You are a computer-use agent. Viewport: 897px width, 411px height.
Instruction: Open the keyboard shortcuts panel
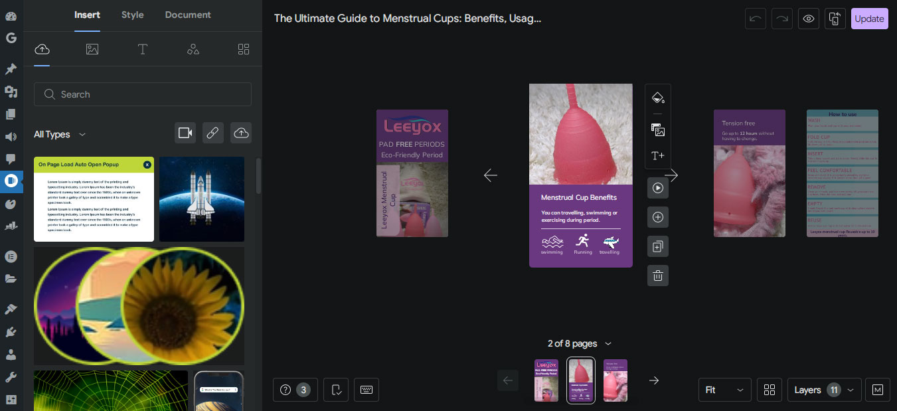(x=367, y=390)
